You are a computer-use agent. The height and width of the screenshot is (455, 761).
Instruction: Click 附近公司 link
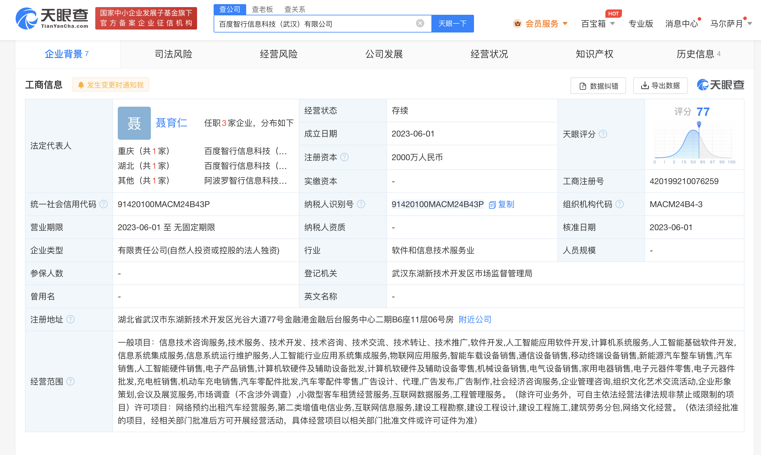point(475,319)
